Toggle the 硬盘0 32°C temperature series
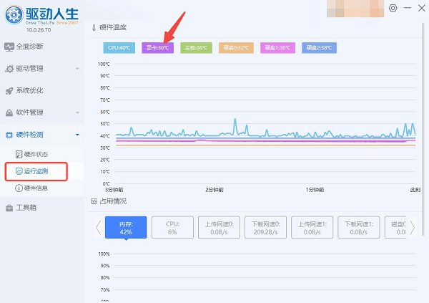429x303 pixels. click(236, 48)
